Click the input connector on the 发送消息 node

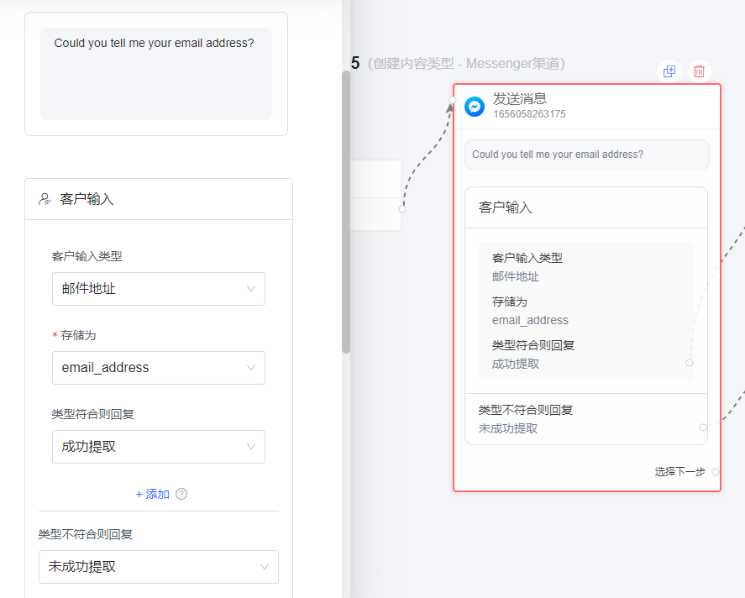click(x=453, y=100)
